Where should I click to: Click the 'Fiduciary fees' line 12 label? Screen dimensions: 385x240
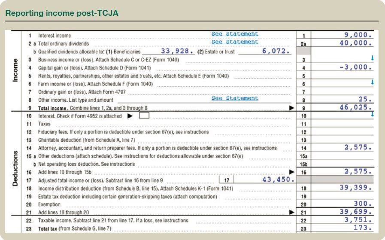click(123, 132)
